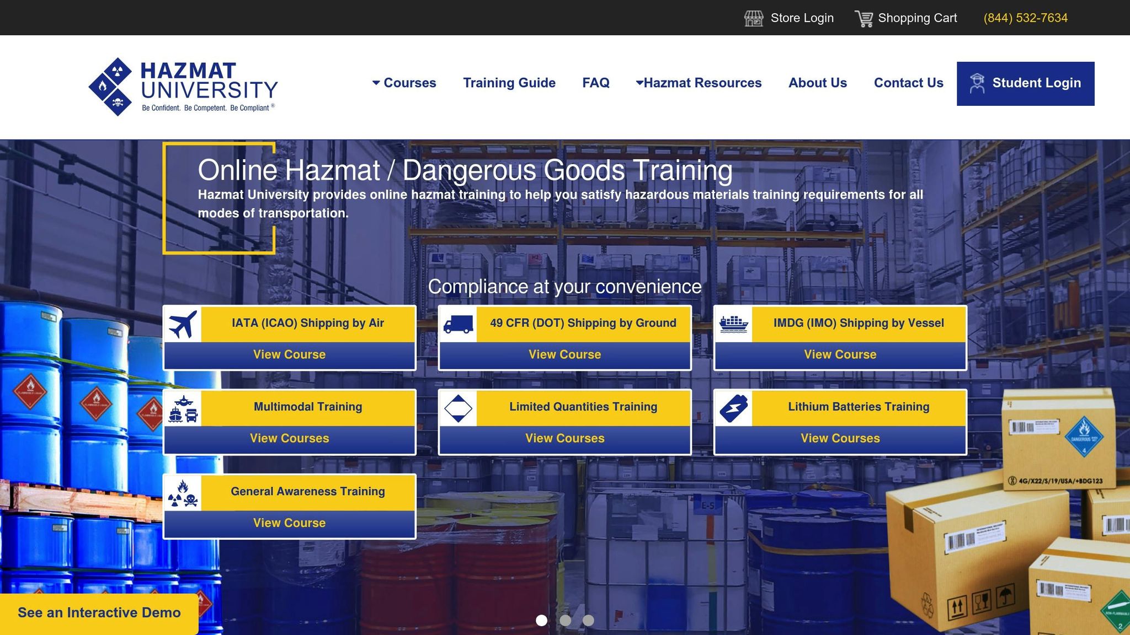Image resolution: width=1130 pixels, height=635 pixels.
Task: Open the Hazmat Resources menu label
Action: (702, 83)
